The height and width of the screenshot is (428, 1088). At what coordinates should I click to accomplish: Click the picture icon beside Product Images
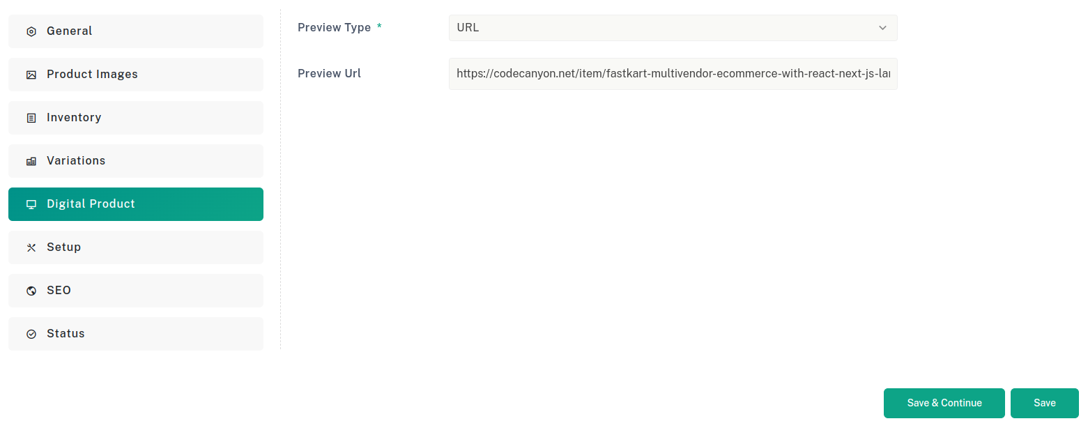(x=31, y=75)
